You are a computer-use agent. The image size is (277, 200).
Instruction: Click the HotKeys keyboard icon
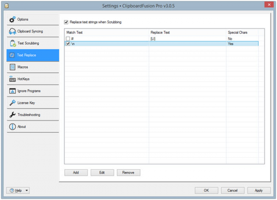coord(12,79)
